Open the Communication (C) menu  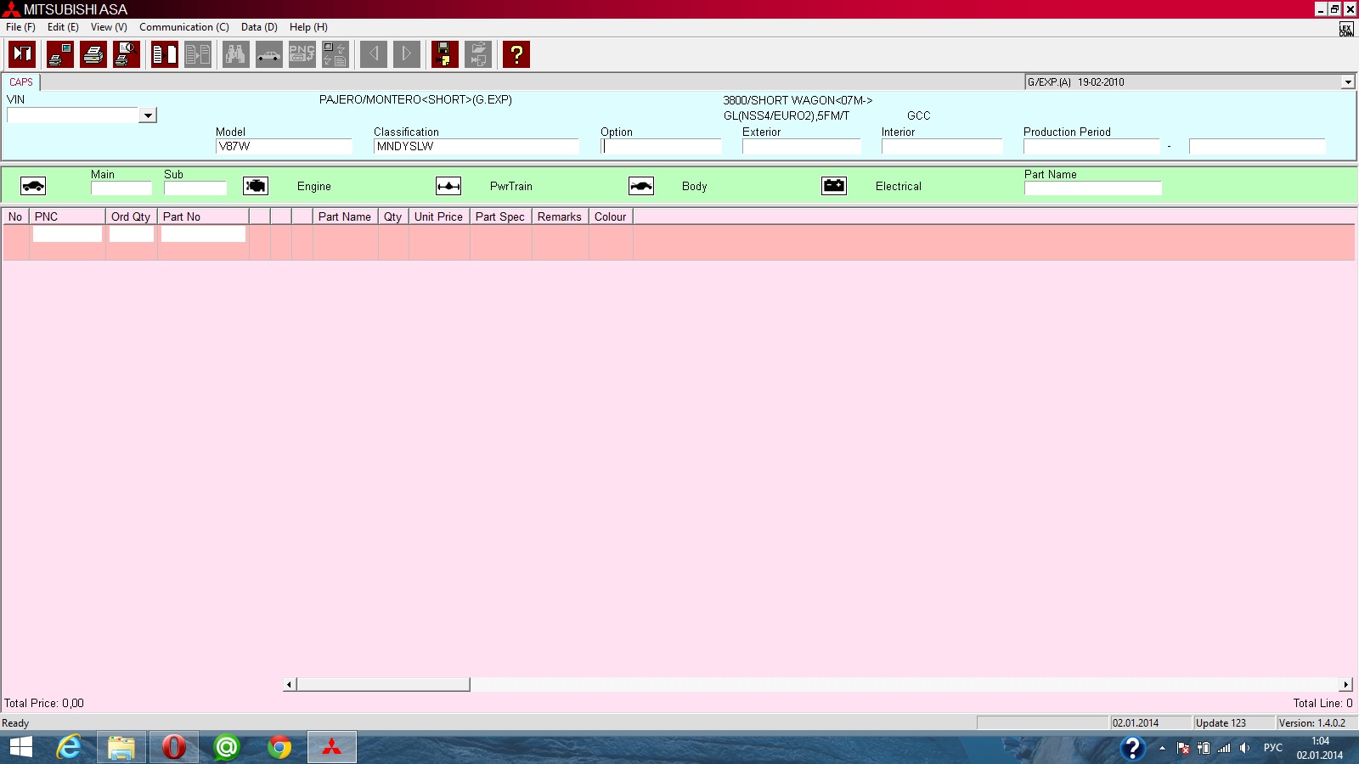tap(184, 27)
